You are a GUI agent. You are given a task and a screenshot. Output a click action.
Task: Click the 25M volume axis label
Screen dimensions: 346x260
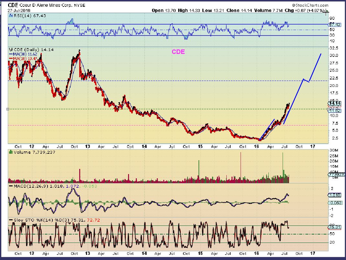[x=334, y=156]
